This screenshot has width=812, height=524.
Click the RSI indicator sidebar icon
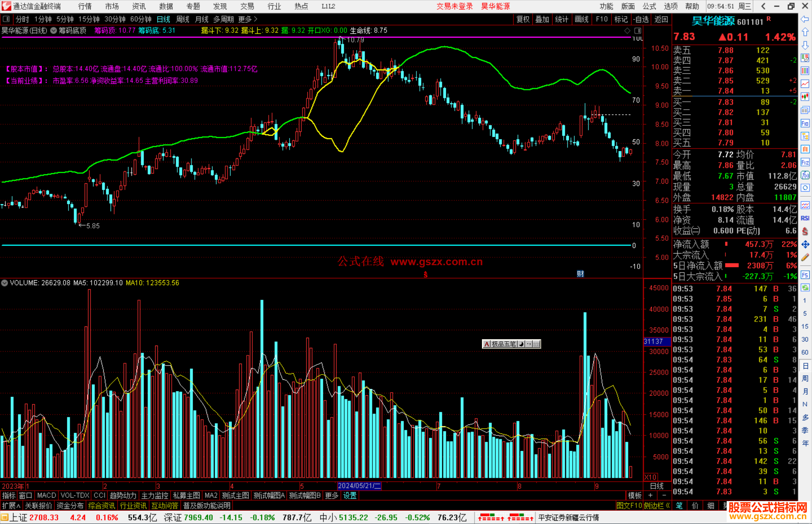tap(805, 218)
